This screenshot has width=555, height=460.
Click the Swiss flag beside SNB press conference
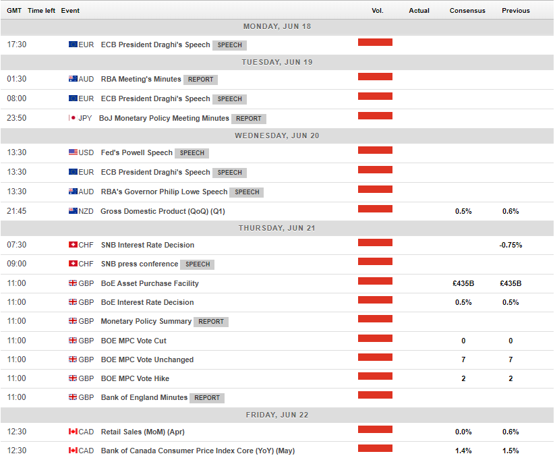[73, 264]
